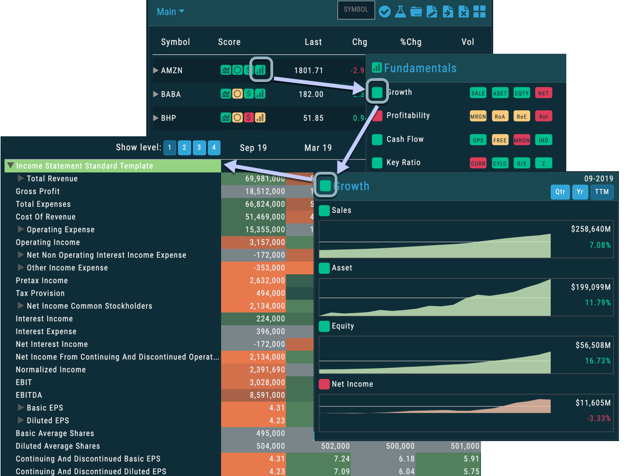Viewport: 635px width, 476px height.
Task: Toggle show level 1 button
Action: (170, 147)
